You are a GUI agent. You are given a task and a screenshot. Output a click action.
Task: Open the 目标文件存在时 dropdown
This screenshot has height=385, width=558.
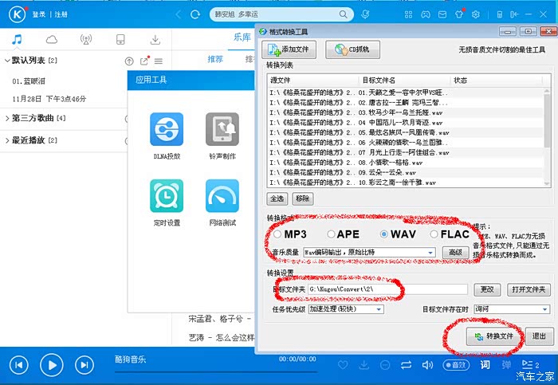pyautogui.click(x=512, y=309)
